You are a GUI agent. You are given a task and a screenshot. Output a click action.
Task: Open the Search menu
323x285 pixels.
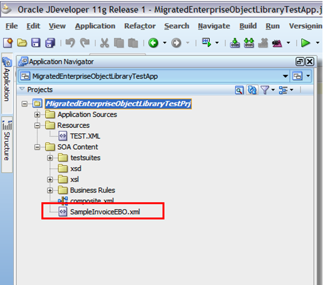[176, 26]
